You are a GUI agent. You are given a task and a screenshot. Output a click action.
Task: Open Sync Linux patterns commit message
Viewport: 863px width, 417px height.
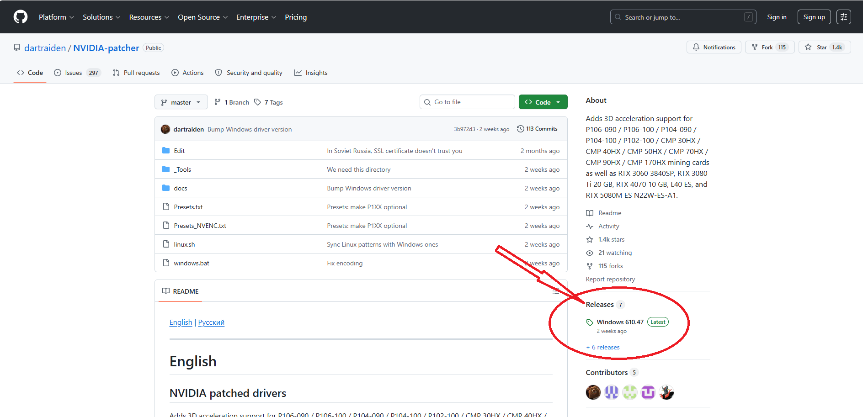[x=382, y=244]
